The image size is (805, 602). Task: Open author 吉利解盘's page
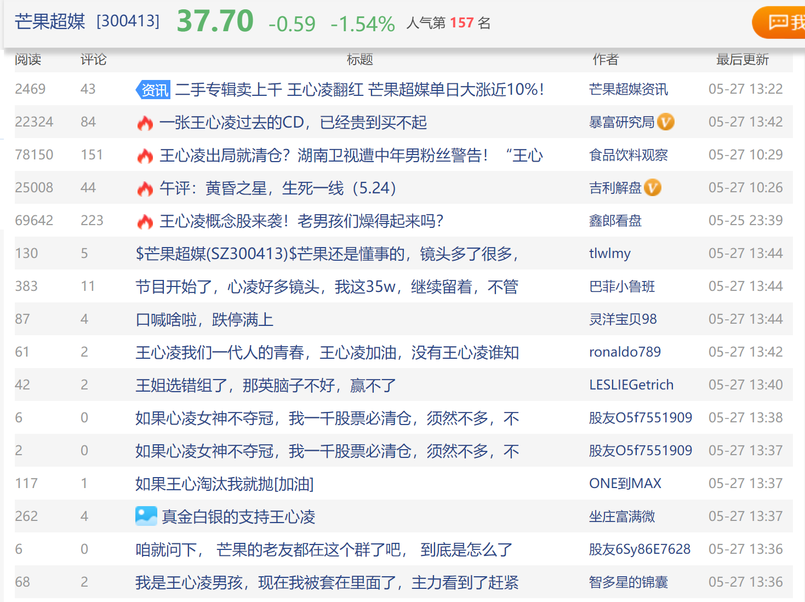pyautogui.click(x=615, y=188)
